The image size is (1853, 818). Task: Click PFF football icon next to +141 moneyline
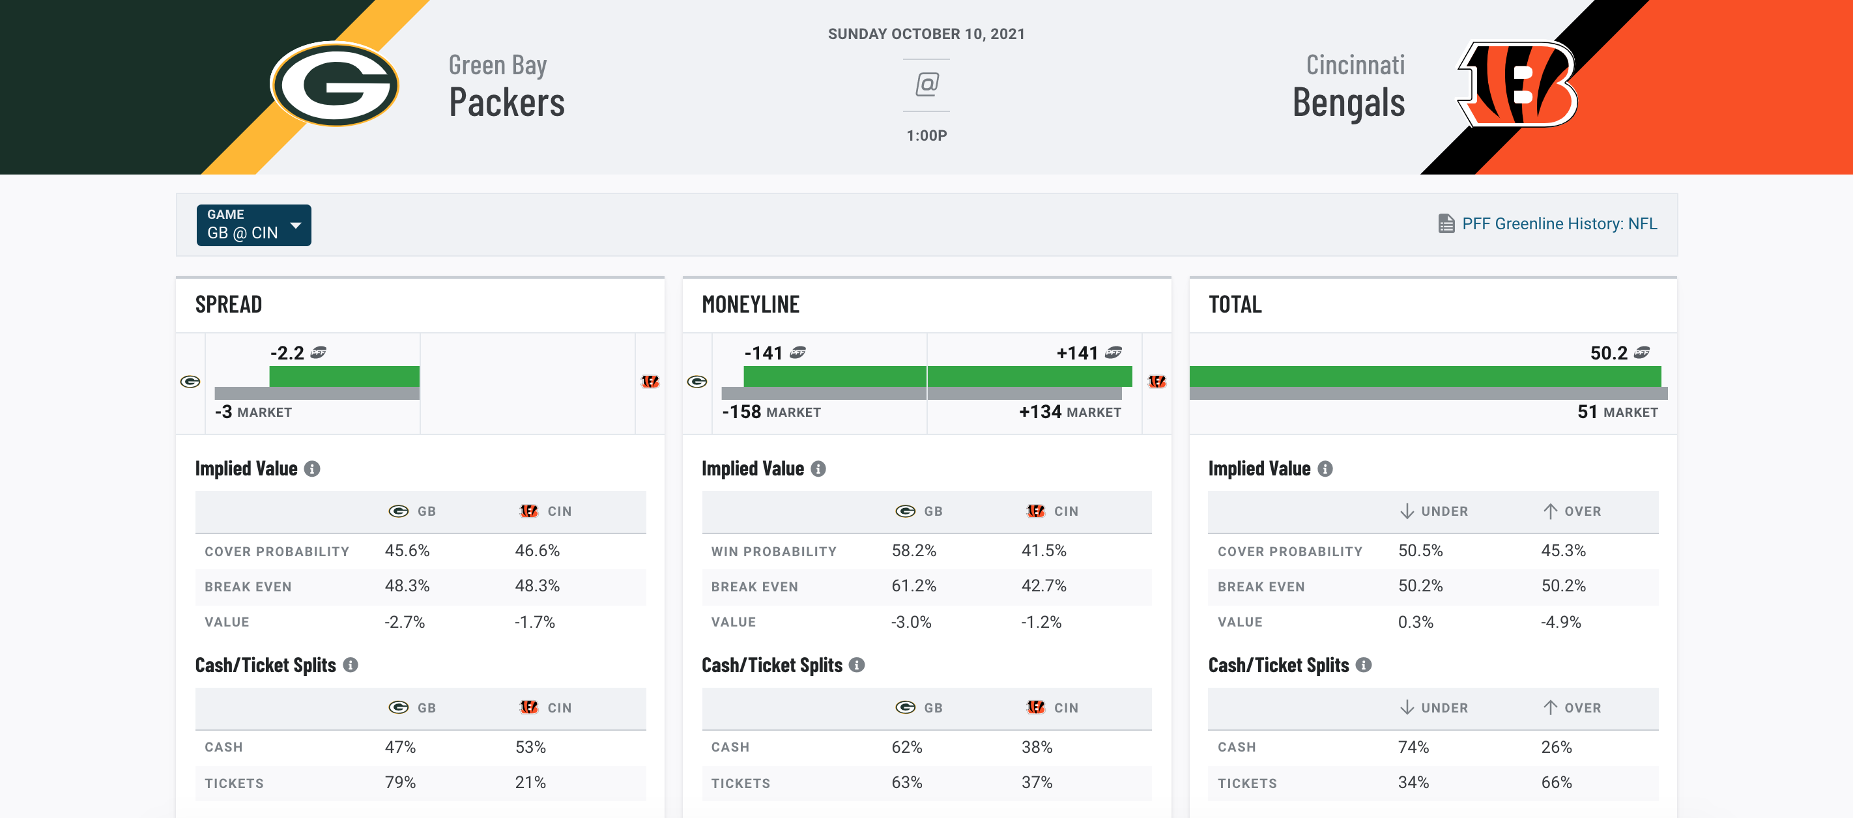click(x=1113, y=352)
